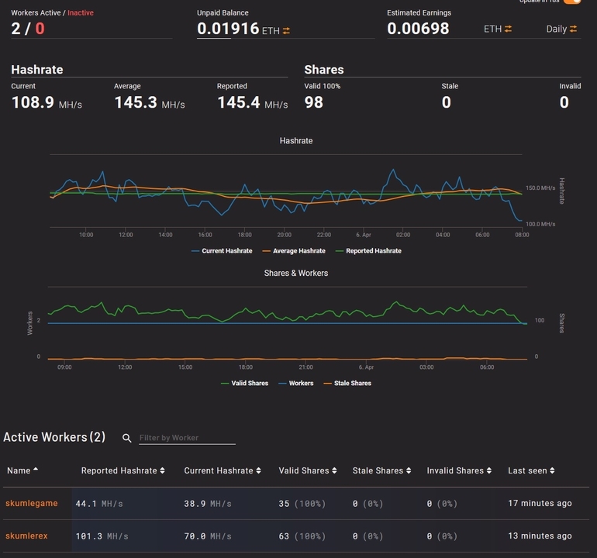Image resolution: width=597 pixels, height=558 pixels.
Task: Toggle the auto update switch
Action: (572, 2)
